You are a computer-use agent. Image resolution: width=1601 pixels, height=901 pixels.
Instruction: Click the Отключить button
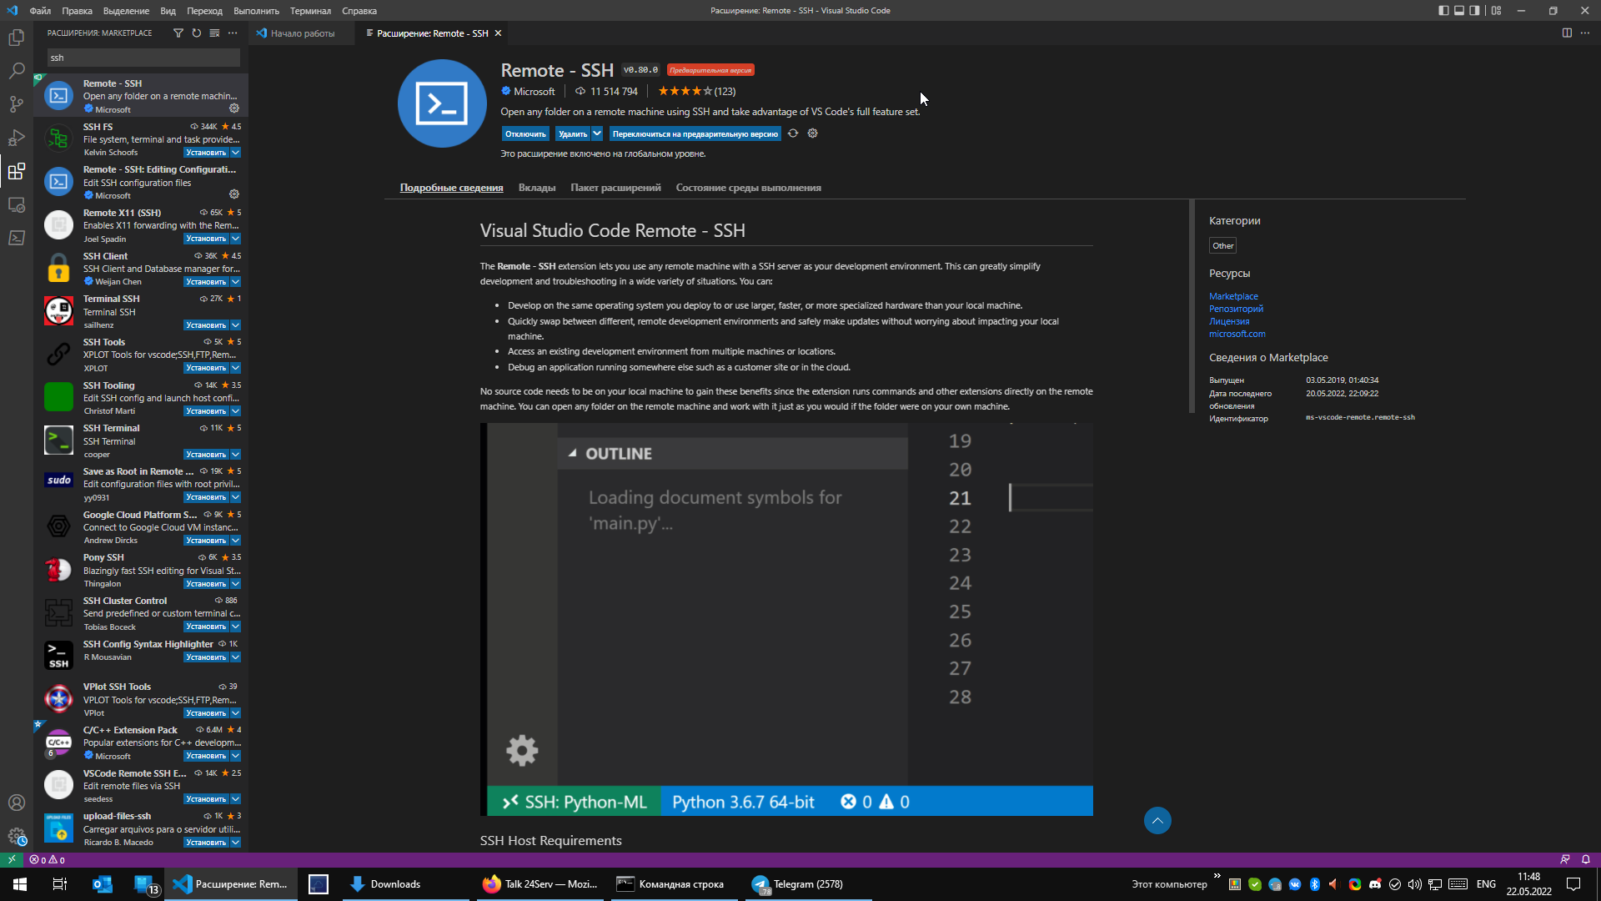(524, 133)
